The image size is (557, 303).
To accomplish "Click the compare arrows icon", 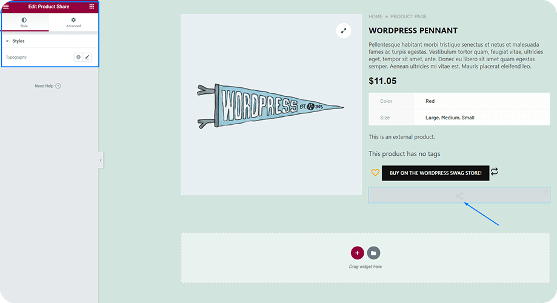I will click(x=494, y=171).
